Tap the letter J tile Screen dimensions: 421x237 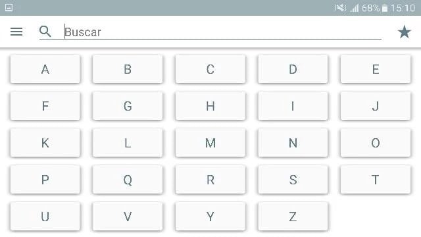tap(376, 106)
